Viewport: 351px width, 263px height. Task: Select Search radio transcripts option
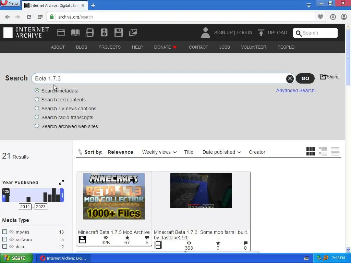37,117
